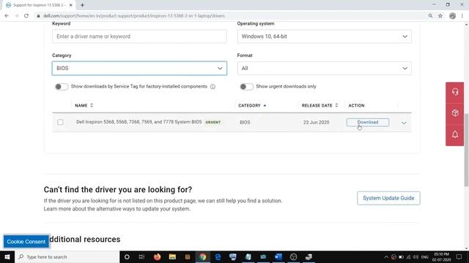Click the red sidebar box icon

(x=455, y=113)
